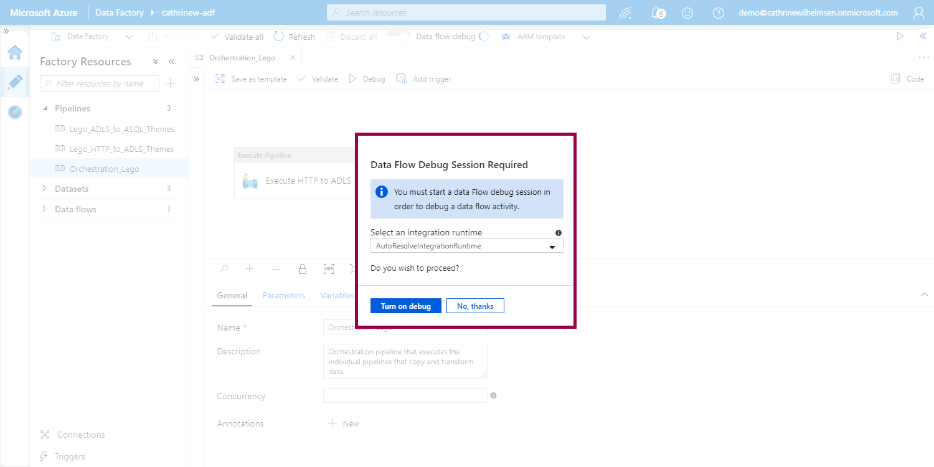
Task: Open notifications bell icon
Action: coord(656,13)
